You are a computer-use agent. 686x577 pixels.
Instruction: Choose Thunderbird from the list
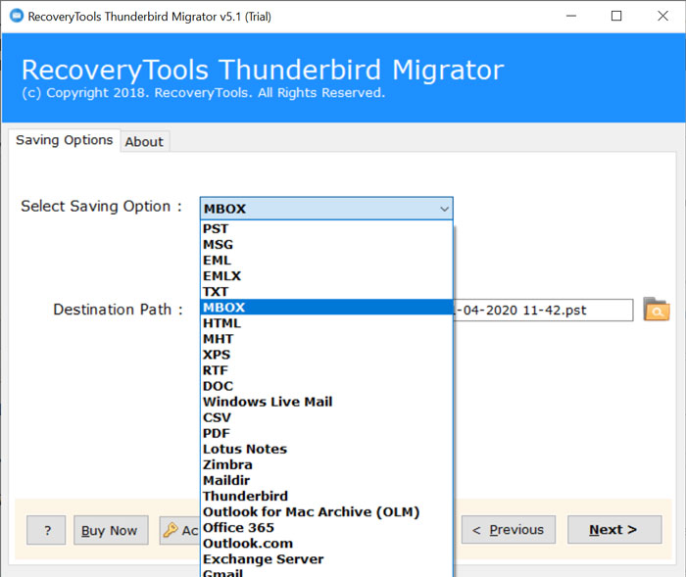pos(326,497)
